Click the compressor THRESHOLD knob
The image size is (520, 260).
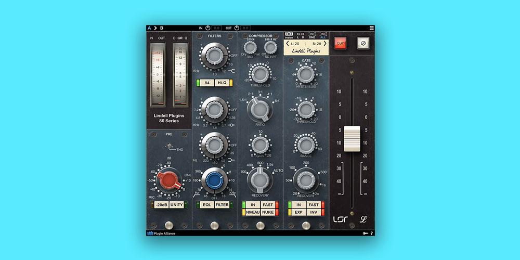[x=261, y=74]
